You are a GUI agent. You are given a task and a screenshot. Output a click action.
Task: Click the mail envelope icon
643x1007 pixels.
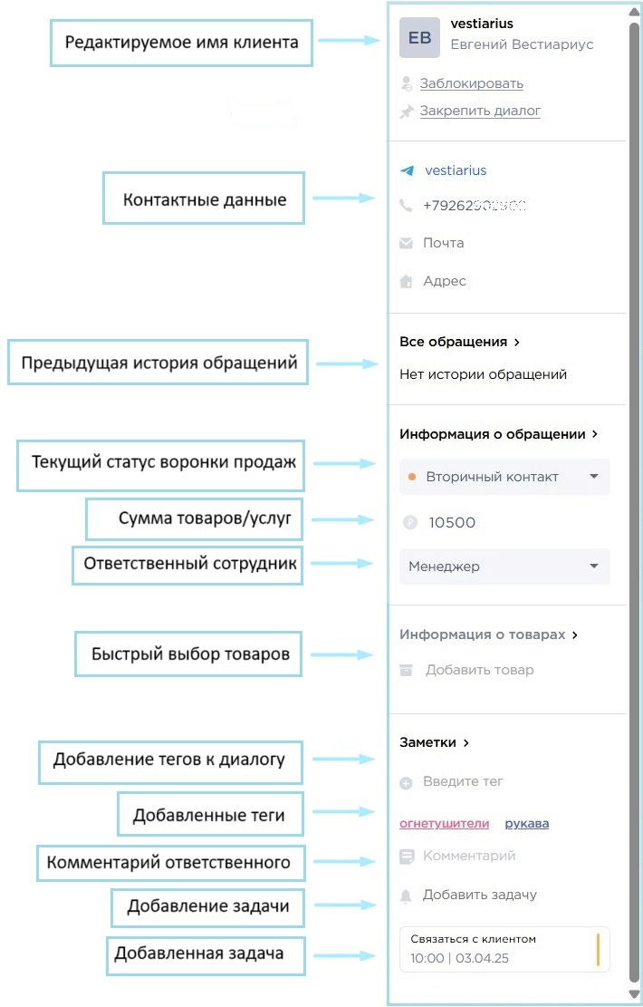click(407, 243)
